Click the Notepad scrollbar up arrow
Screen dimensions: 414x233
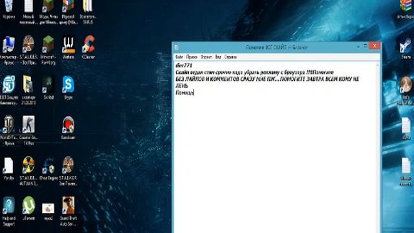tap(378, 65)
